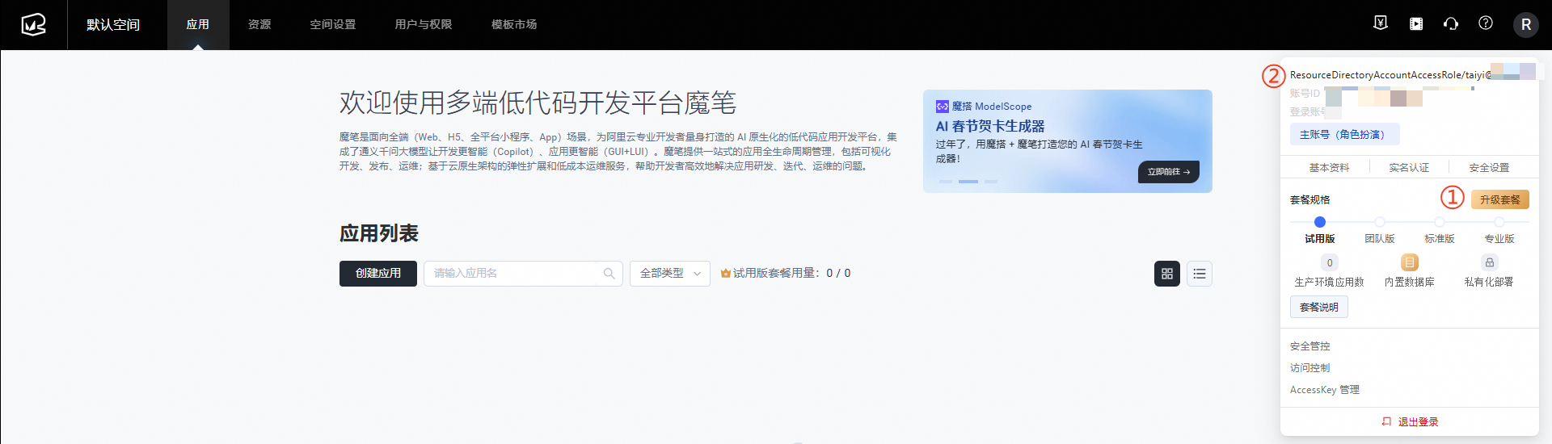Open the billing yen icon in header

(x=1381, y=23)
